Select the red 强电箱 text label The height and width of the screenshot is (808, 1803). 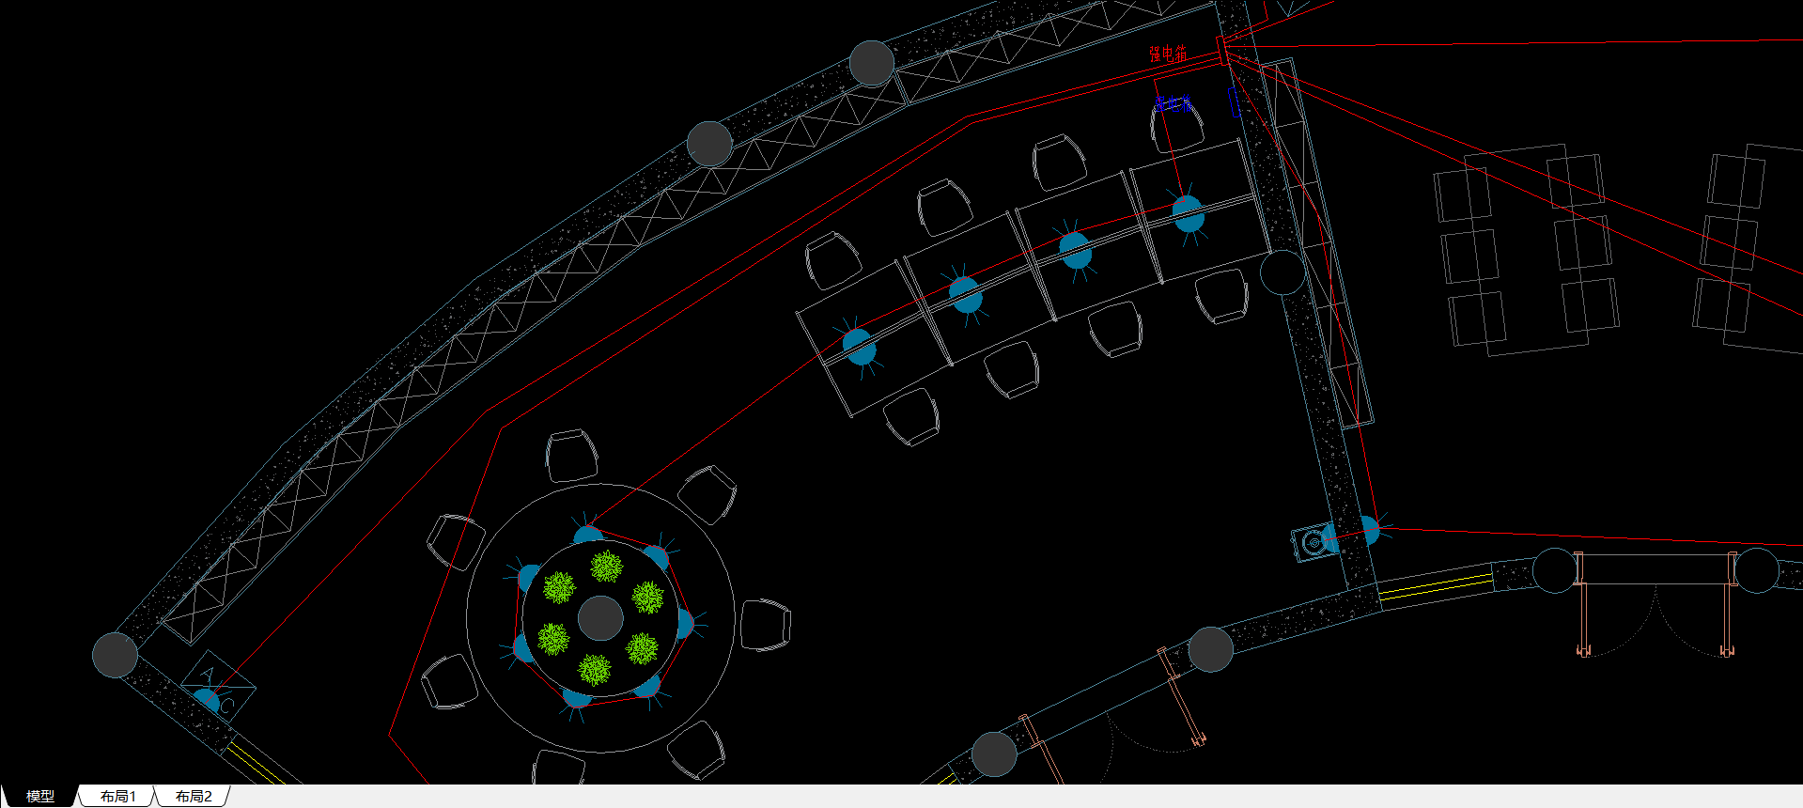coord(1168,54)
